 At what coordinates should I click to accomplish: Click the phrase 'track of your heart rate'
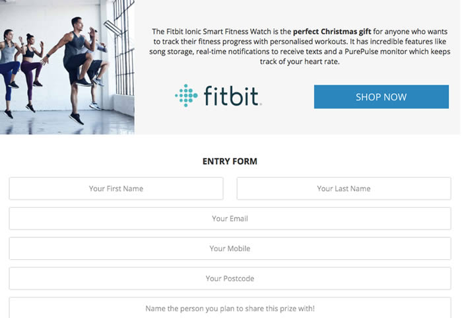(300, 61)
